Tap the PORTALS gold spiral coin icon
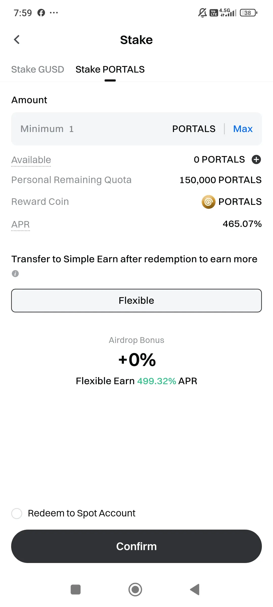 coord(208,202)
